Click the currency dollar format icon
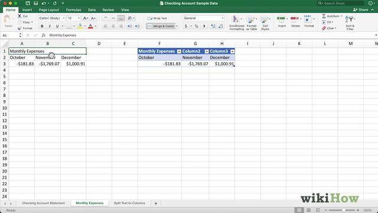Screen dimensions: 378x213 coord(186,26)
